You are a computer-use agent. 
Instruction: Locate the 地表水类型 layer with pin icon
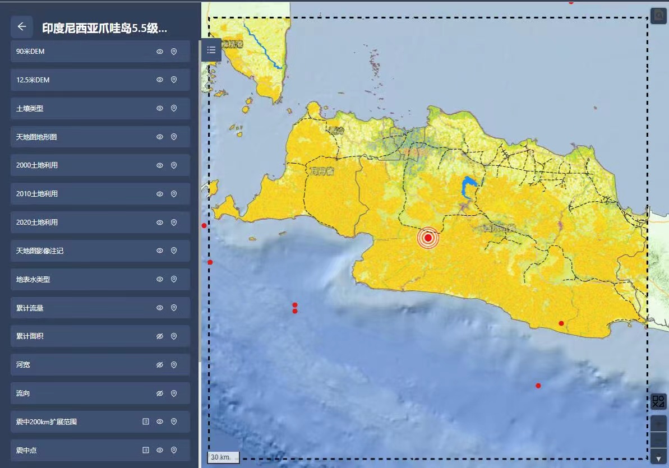[x=174, y=279]
